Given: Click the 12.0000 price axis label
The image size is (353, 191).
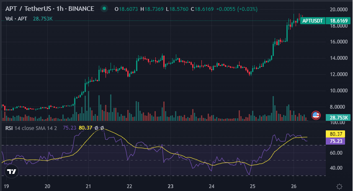Looking at the screenshot, I should (x=339, y=74).
